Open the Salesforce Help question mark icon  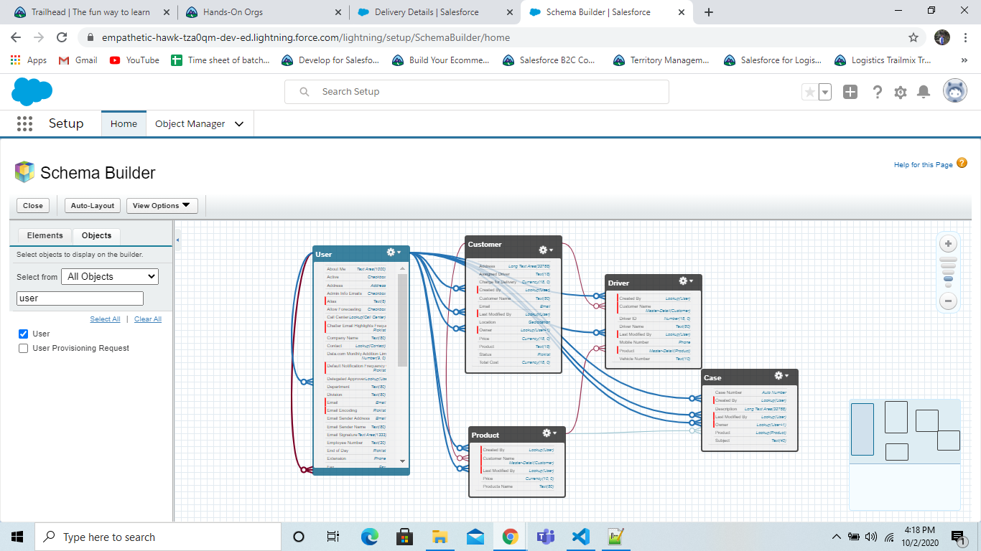877,92
